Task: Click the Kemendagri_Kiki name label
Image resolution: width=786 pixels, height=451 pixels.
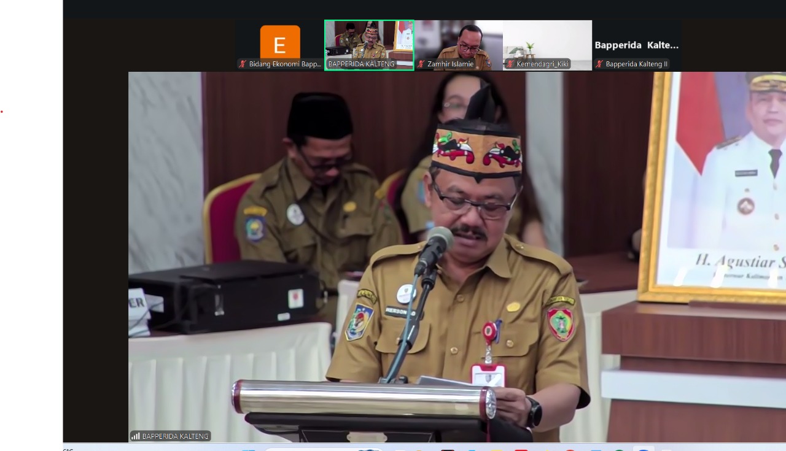Action: pos(543,64)
